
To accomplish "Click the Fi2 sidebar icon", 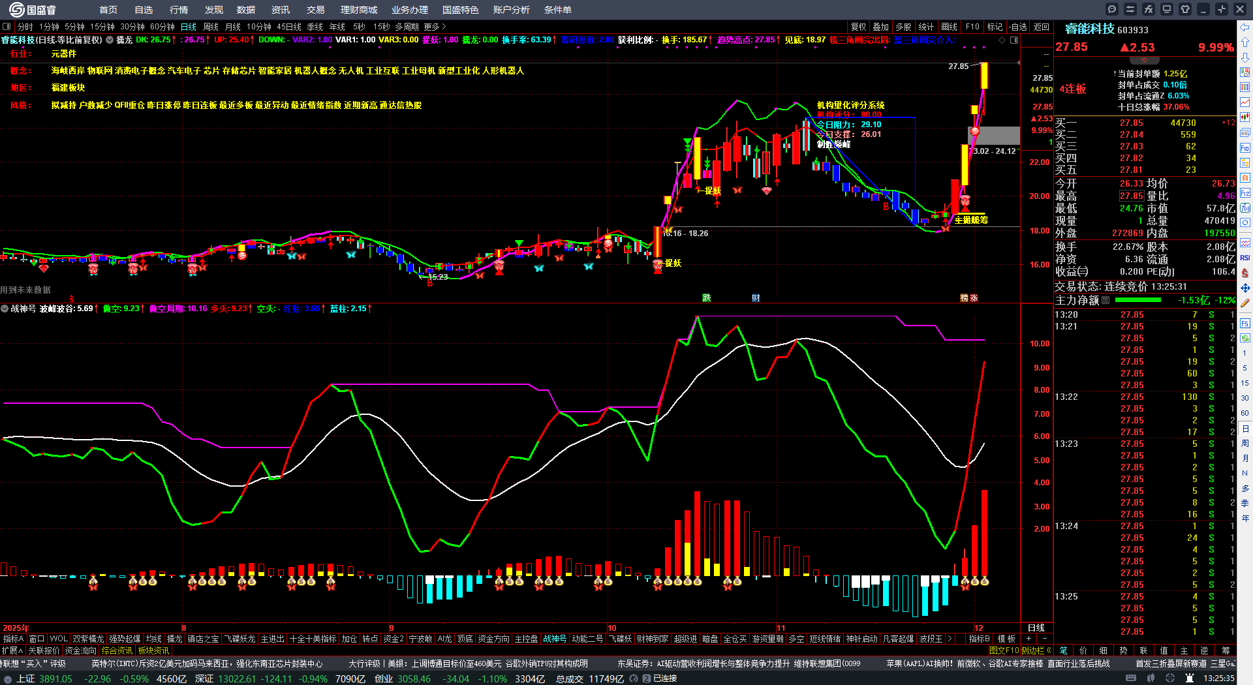I will (x=1245, y=193).
